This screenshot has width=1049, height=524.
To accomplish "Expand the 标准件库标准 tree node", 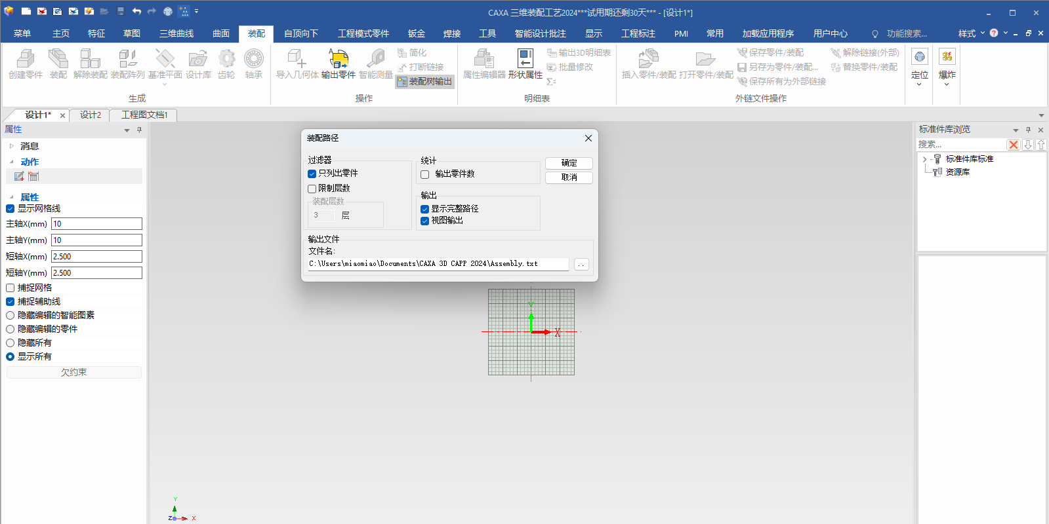I will point(925,159).
